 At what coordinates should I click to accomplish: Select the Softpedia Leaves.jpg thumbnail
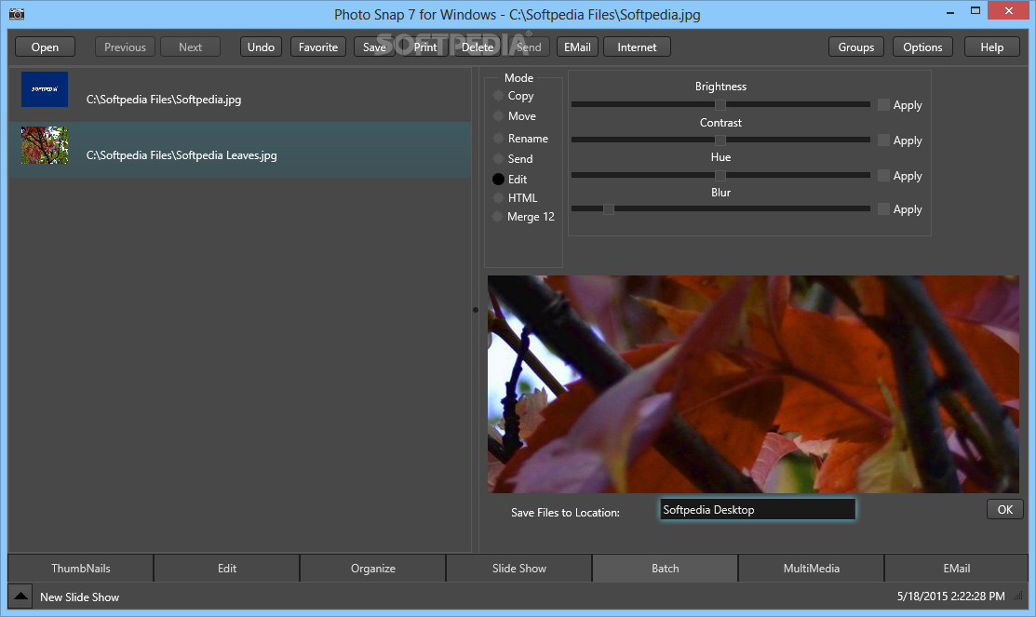pyautogui.click(x=45, y=145)
